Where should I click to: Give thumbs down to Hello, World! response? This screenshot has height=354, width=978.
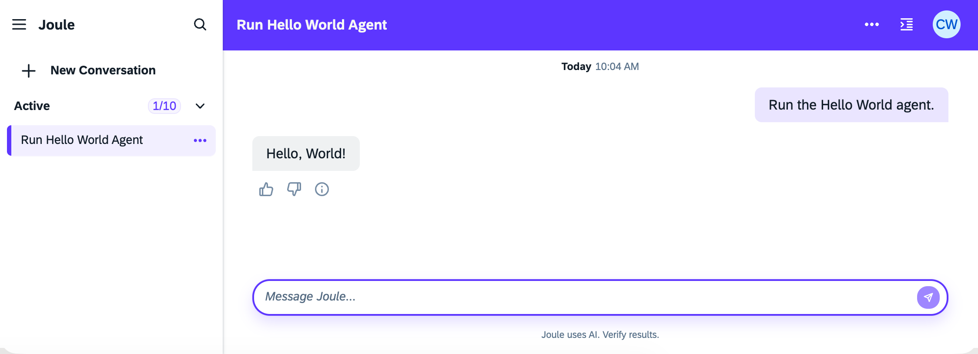[294, 189]
